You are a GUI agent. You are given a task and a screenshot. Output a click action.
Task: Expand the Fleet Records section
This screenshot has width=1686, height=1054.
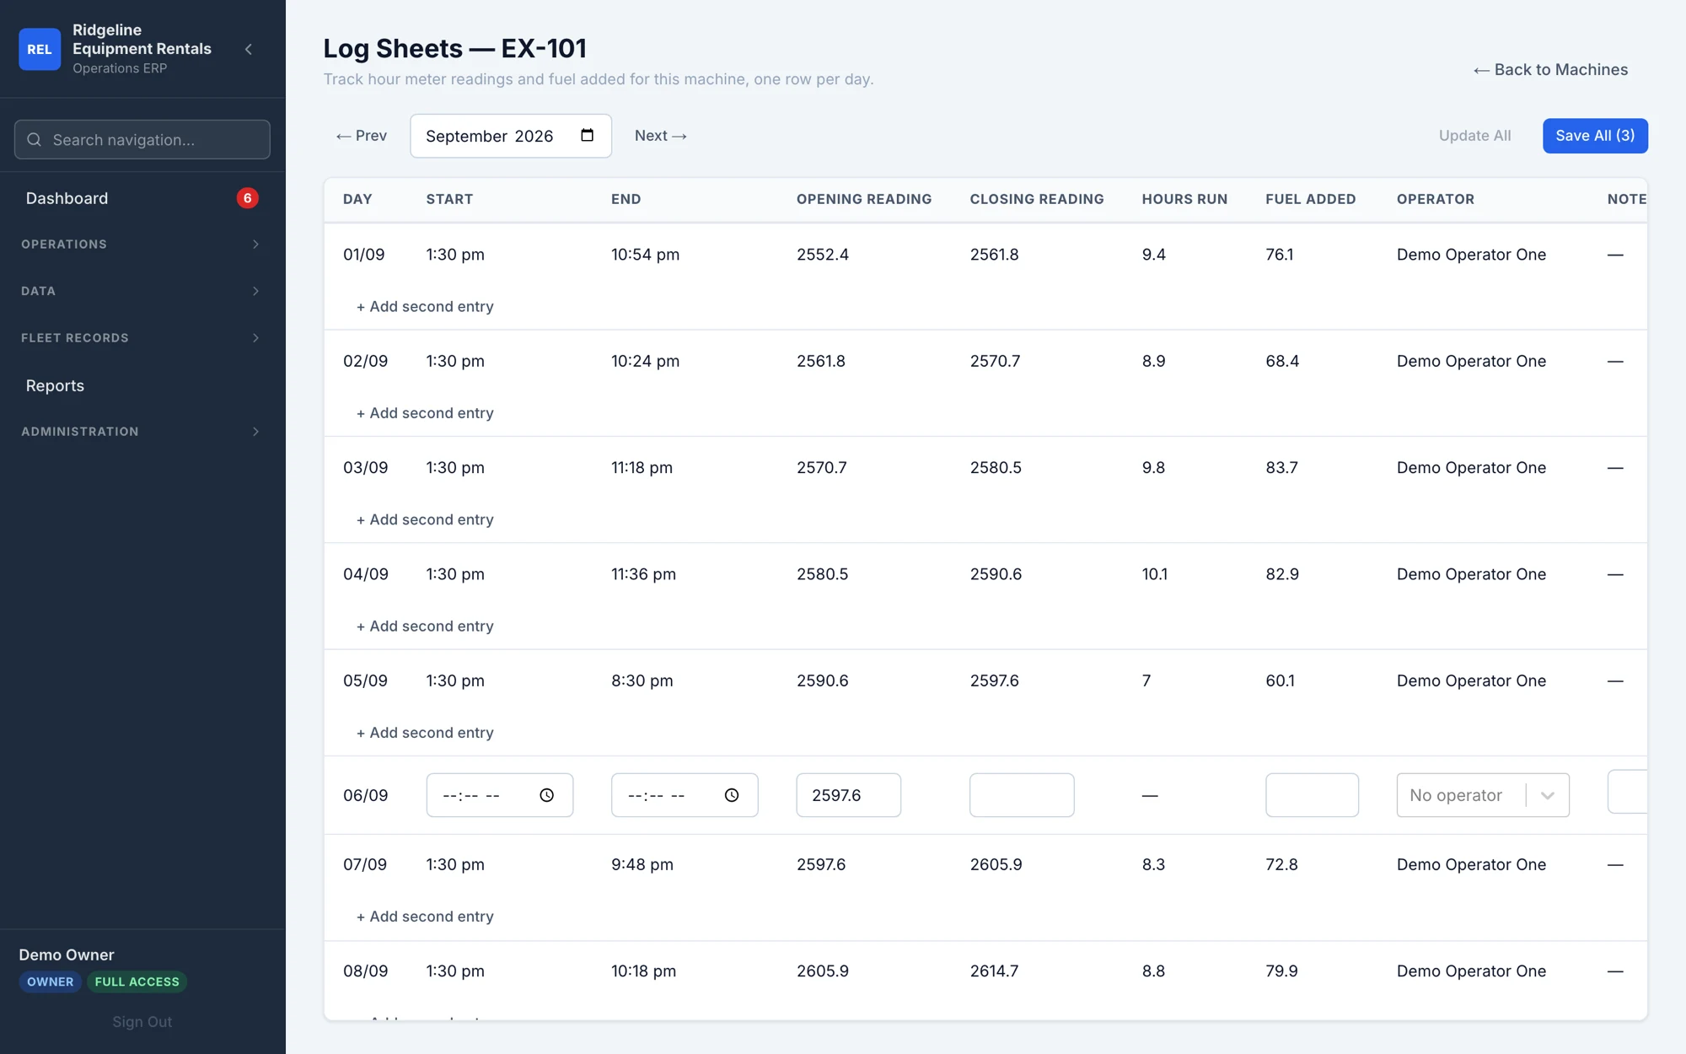click(x=142, y=338)
